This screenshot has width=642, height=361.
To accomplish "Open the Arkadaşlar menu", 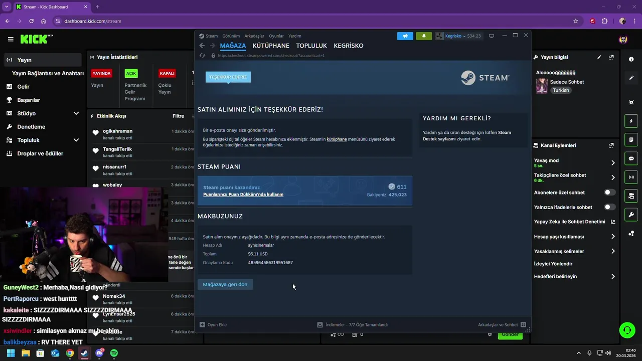I will (254, 36).
